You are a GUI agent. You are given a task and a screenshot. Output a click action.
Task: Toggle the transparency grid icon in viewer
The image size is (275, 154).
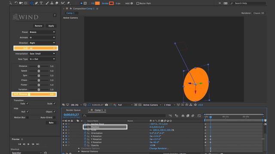pos(140,105)
